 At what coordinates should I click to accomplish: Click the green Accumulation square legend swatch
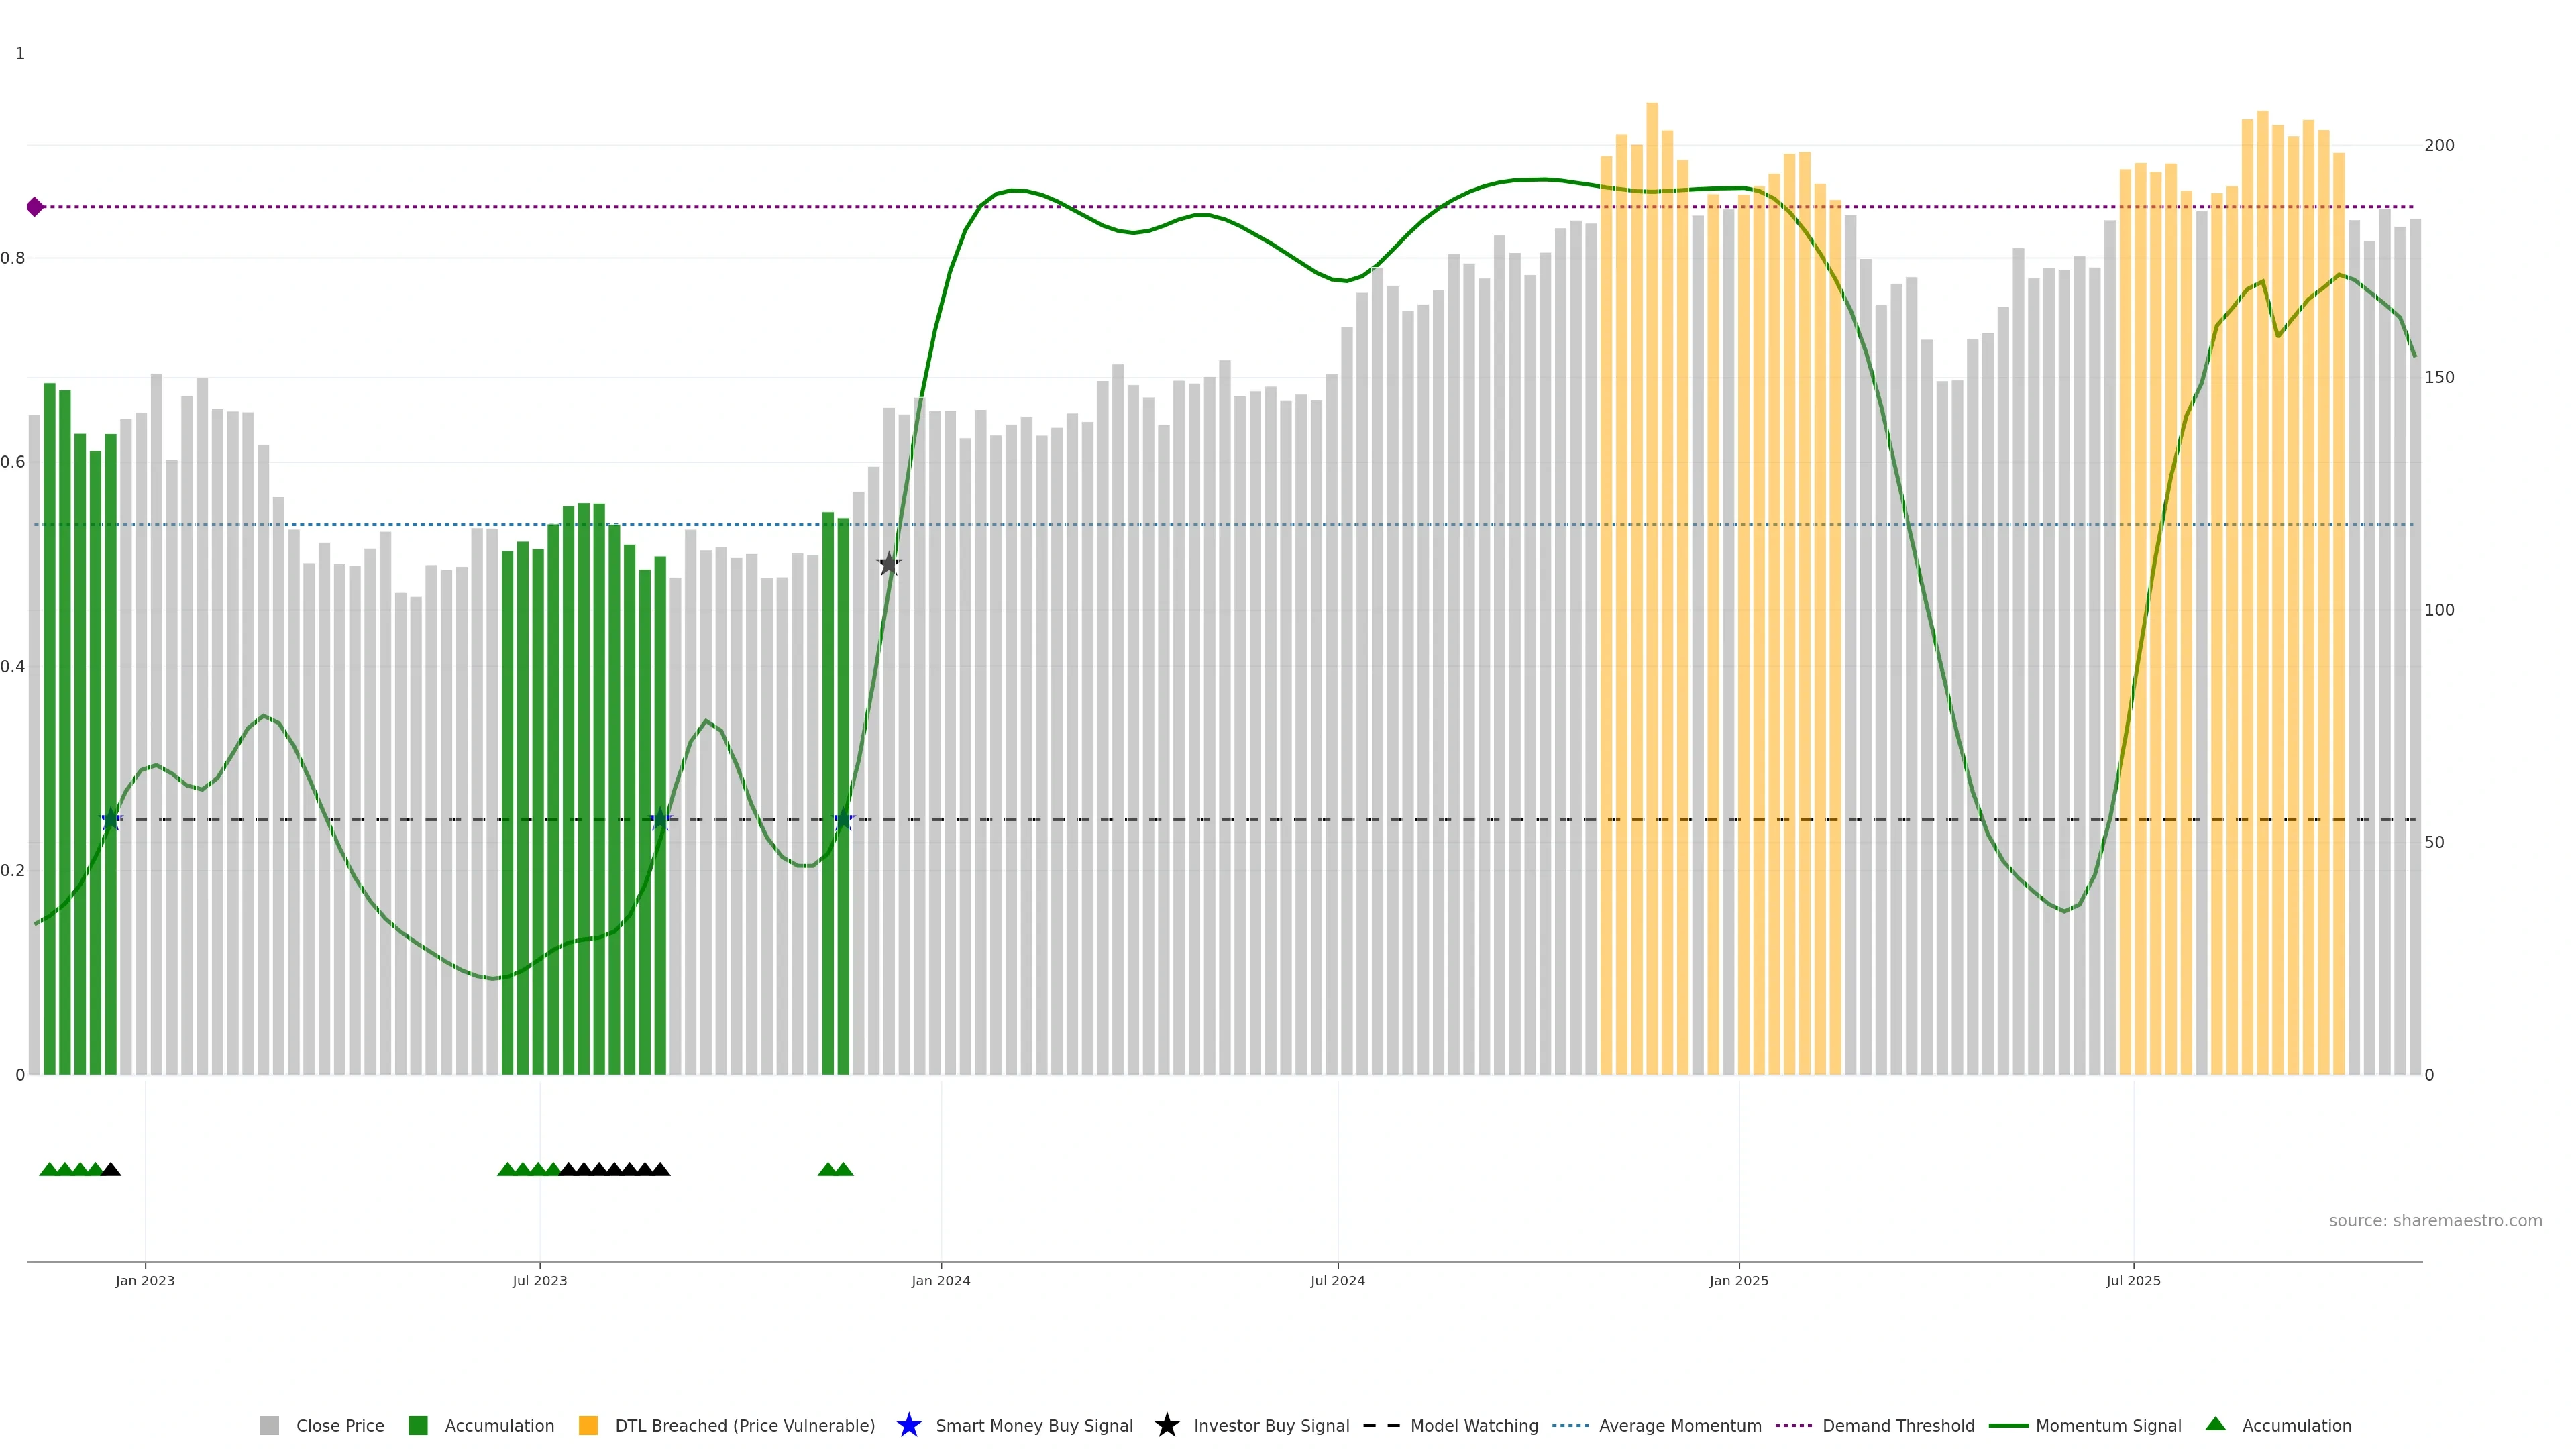tap(418, 1425)
